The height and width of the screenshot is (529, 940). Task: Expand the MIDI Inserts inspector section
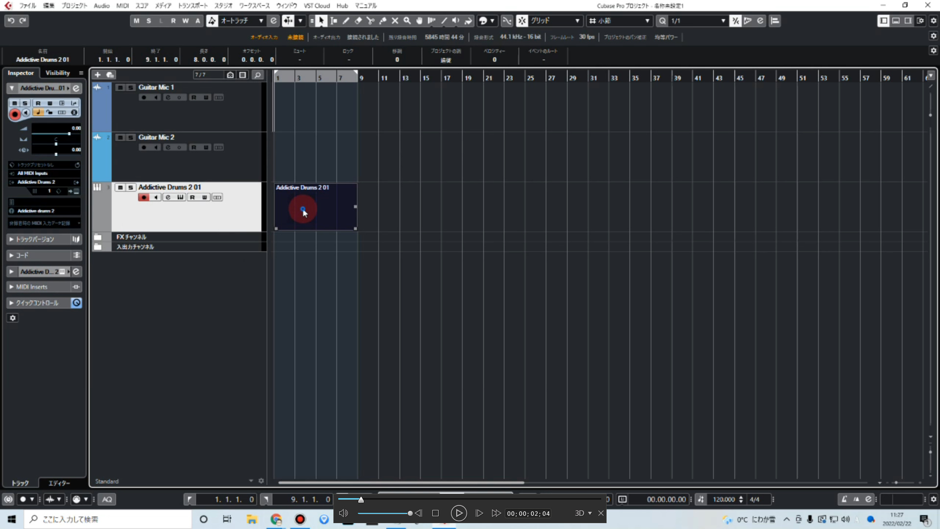coord(12,287)
